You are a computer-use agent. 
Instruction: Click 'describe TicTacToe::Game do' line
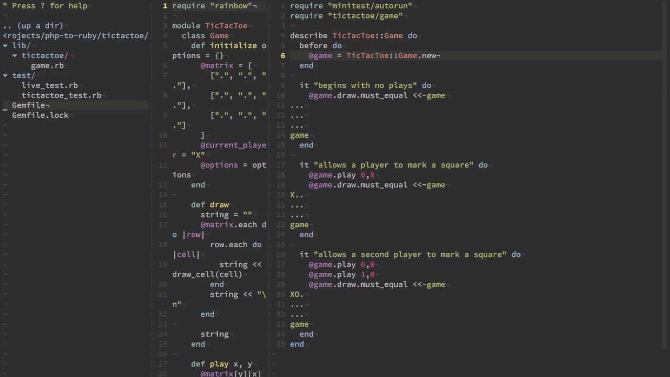353,36
